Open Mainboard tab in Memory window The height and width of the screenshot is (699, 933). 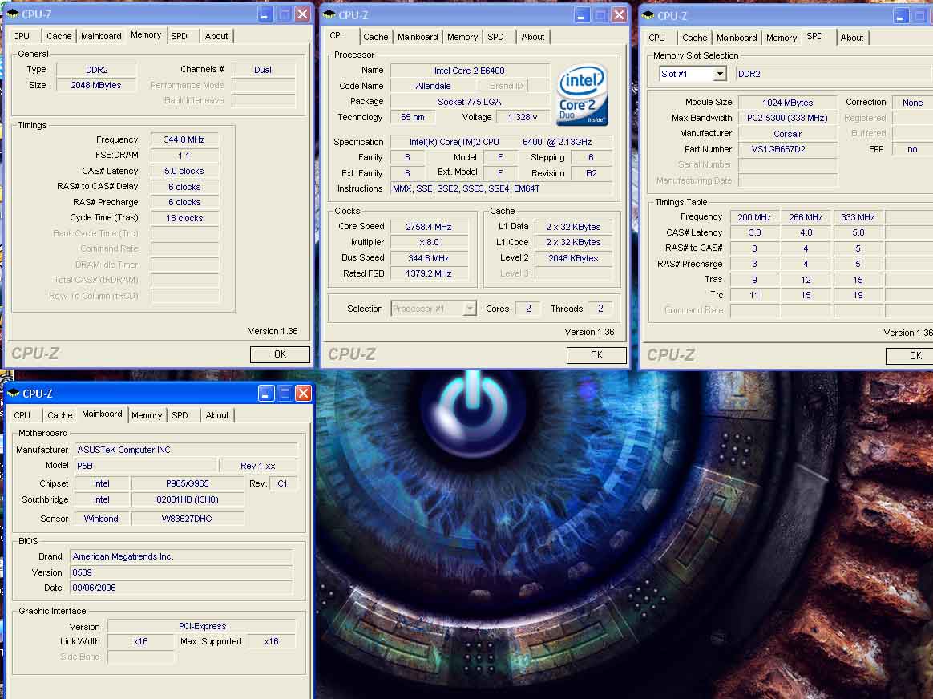coord(101,36)
